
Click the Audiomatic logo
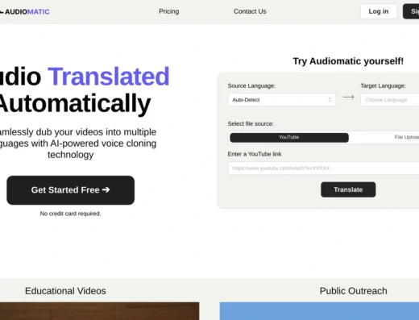[x=25, y=12]
